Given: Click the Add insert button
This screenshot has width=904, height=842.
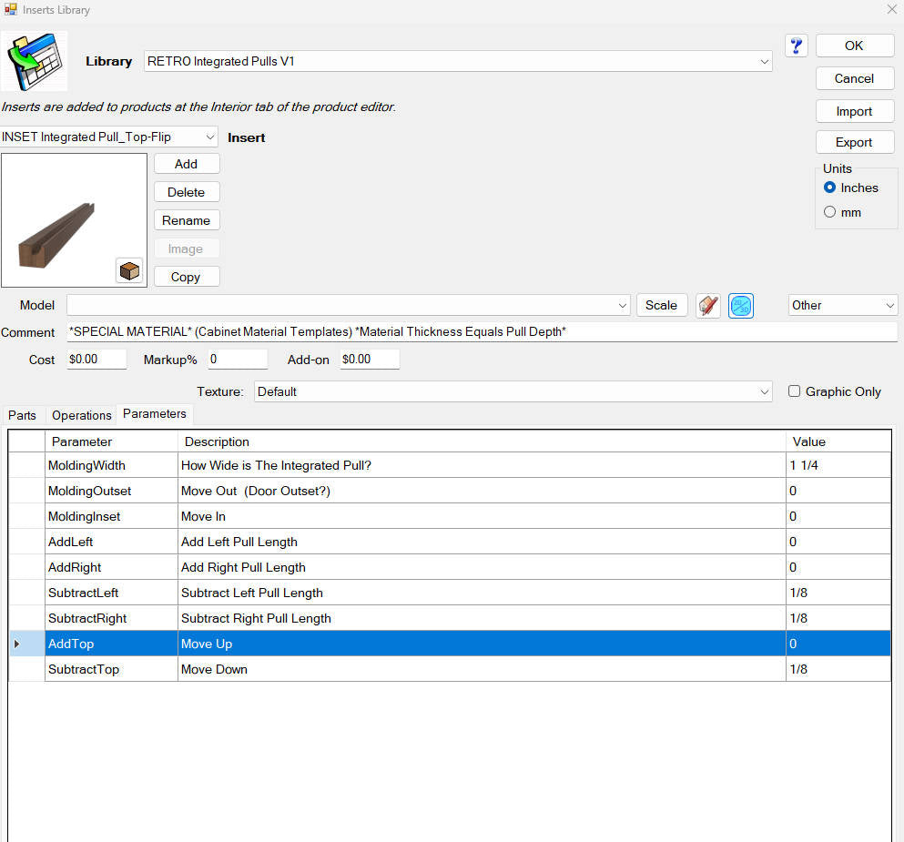Looking at the screenshot, I should [x=187, y=164].
